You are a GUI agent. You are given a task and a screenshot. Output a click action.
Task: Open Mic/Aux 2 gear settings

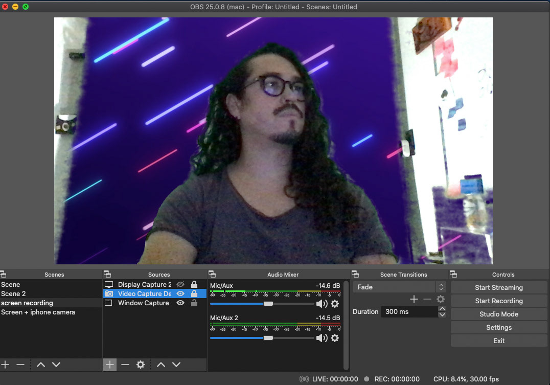pyautogui.click(x=335, y=338)
